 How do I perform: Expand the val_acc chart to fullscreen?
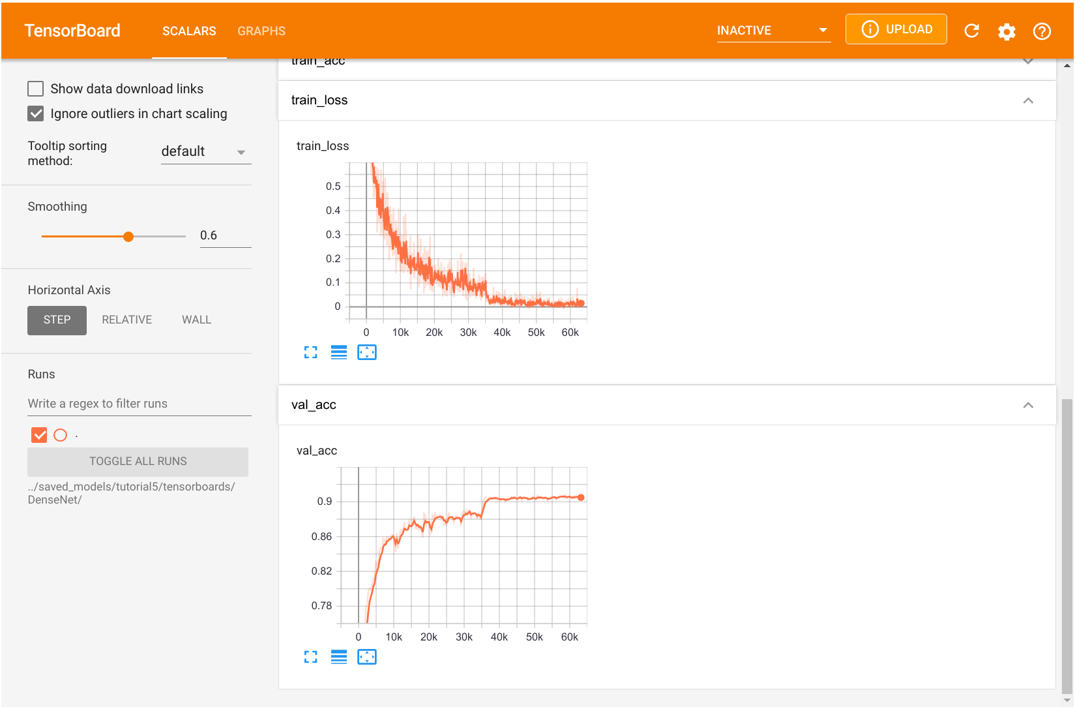tap(311, 657)
